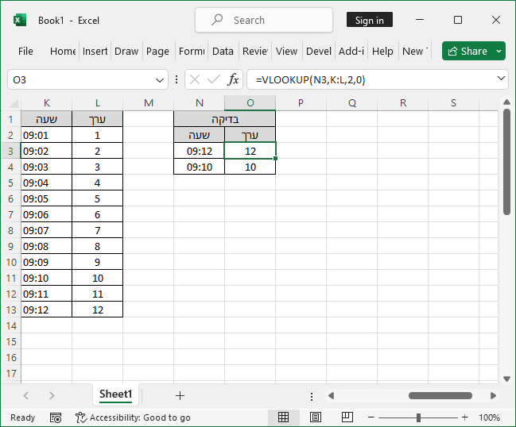
Task: Click the zoom slider handle
Action: [x=418, y=417]
